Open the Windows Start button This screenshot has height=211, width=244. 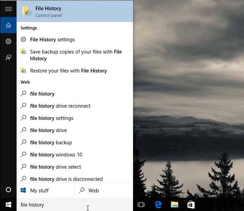click(x=8, y=205)
